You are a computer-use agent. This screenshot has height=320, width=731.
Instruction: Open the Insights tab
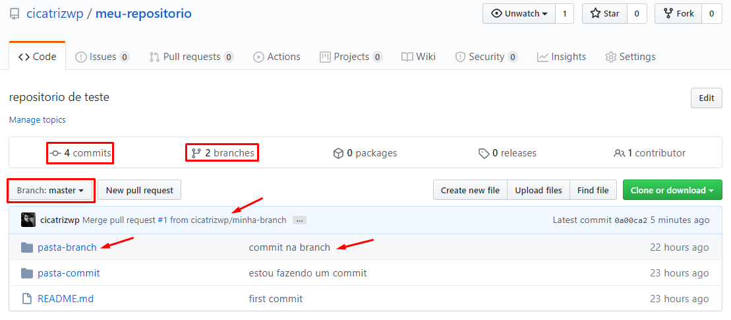[x=562, y=57]
